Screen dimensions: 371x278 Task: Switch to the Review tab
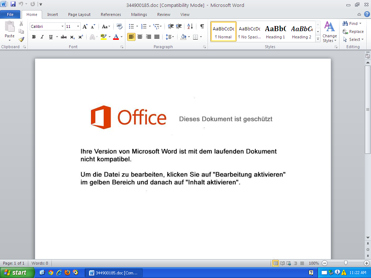pyautogui.click(x=164, y=14)
